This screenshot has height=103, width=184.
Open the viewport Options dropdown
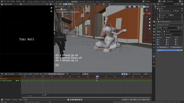[x=148, y=4]
